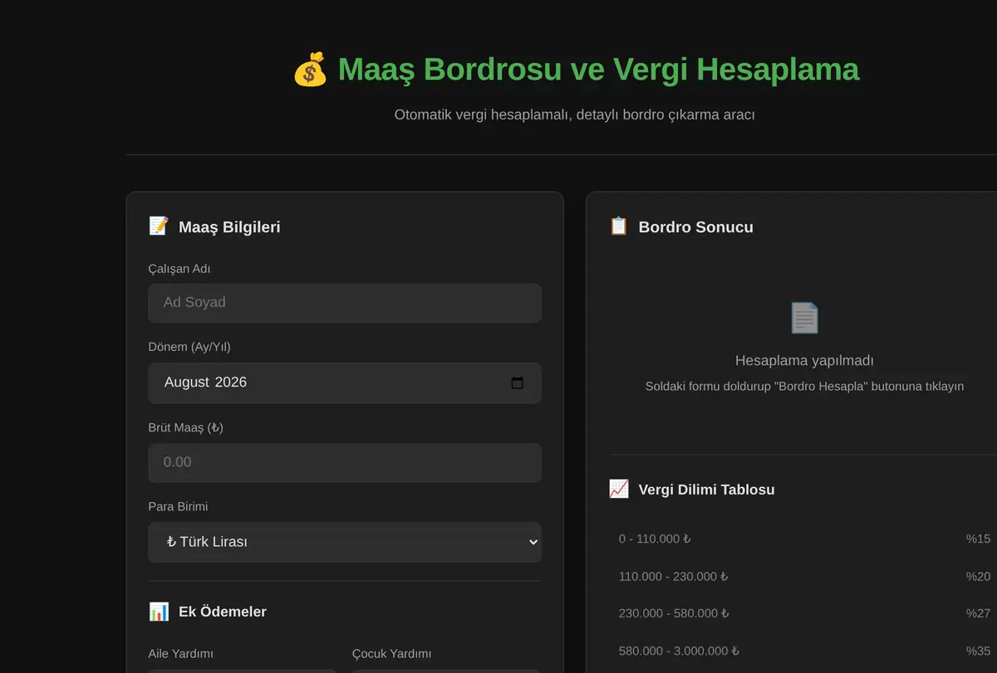The width and height of the screenshot is (997, 673).
Task: Click the bar chart icon beside Ek Ödemeler
Action: coord(159,612)
